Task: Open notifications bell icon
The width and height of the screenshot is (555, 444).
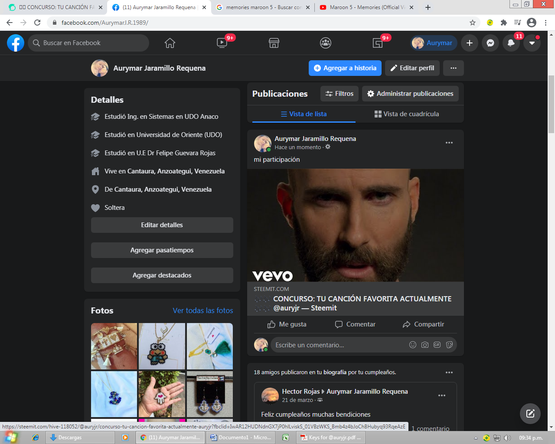Action: point(511,43)
